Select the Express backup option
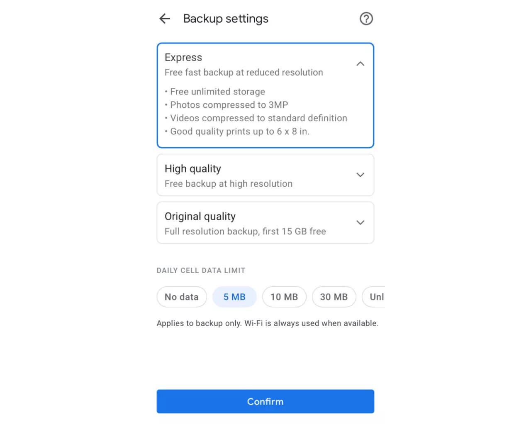 click(x=265, y=95)
